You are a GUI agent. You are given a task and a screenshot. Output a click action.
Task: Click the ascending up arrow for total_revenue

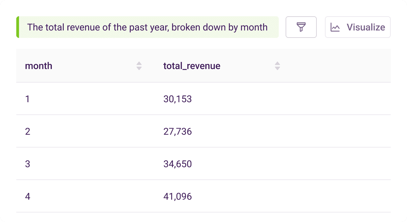277,63
